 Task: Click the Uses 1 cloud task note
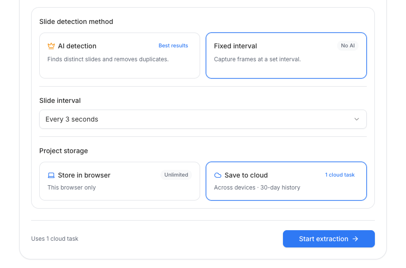click(55, 239)
